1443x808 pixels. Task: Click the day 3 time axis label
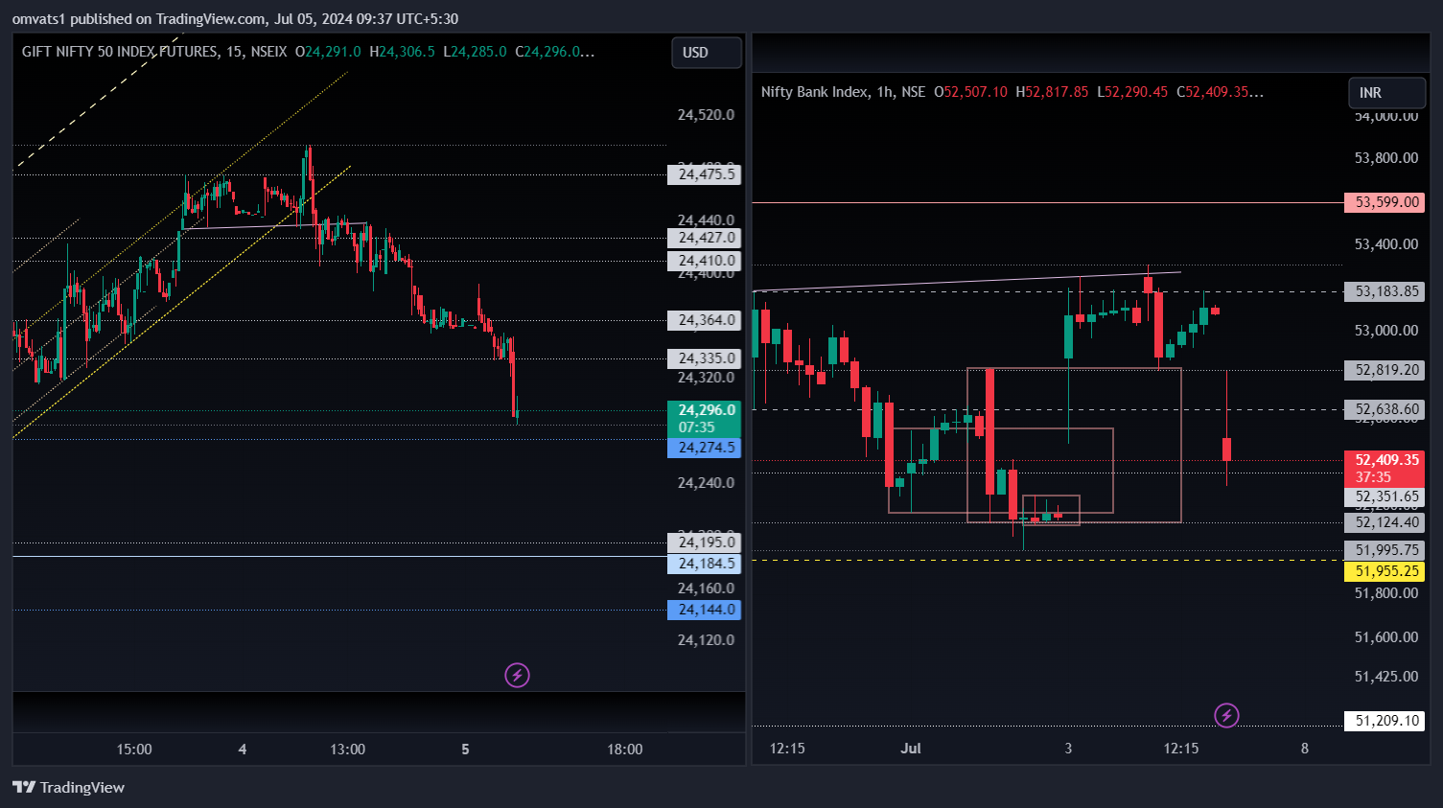pos(1068,749)
